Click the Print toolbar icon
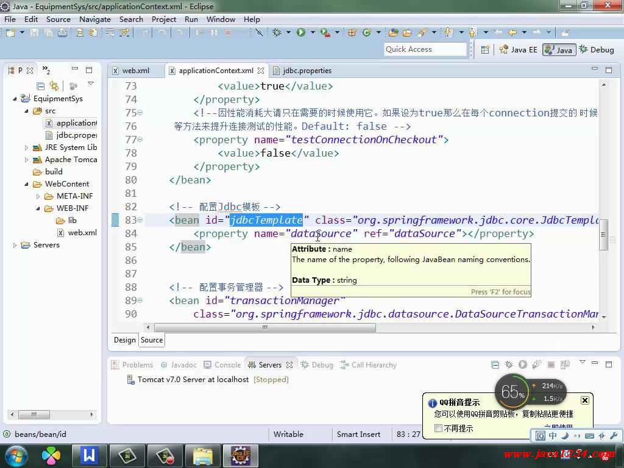The image size is (624, 468). coord(63,33)
